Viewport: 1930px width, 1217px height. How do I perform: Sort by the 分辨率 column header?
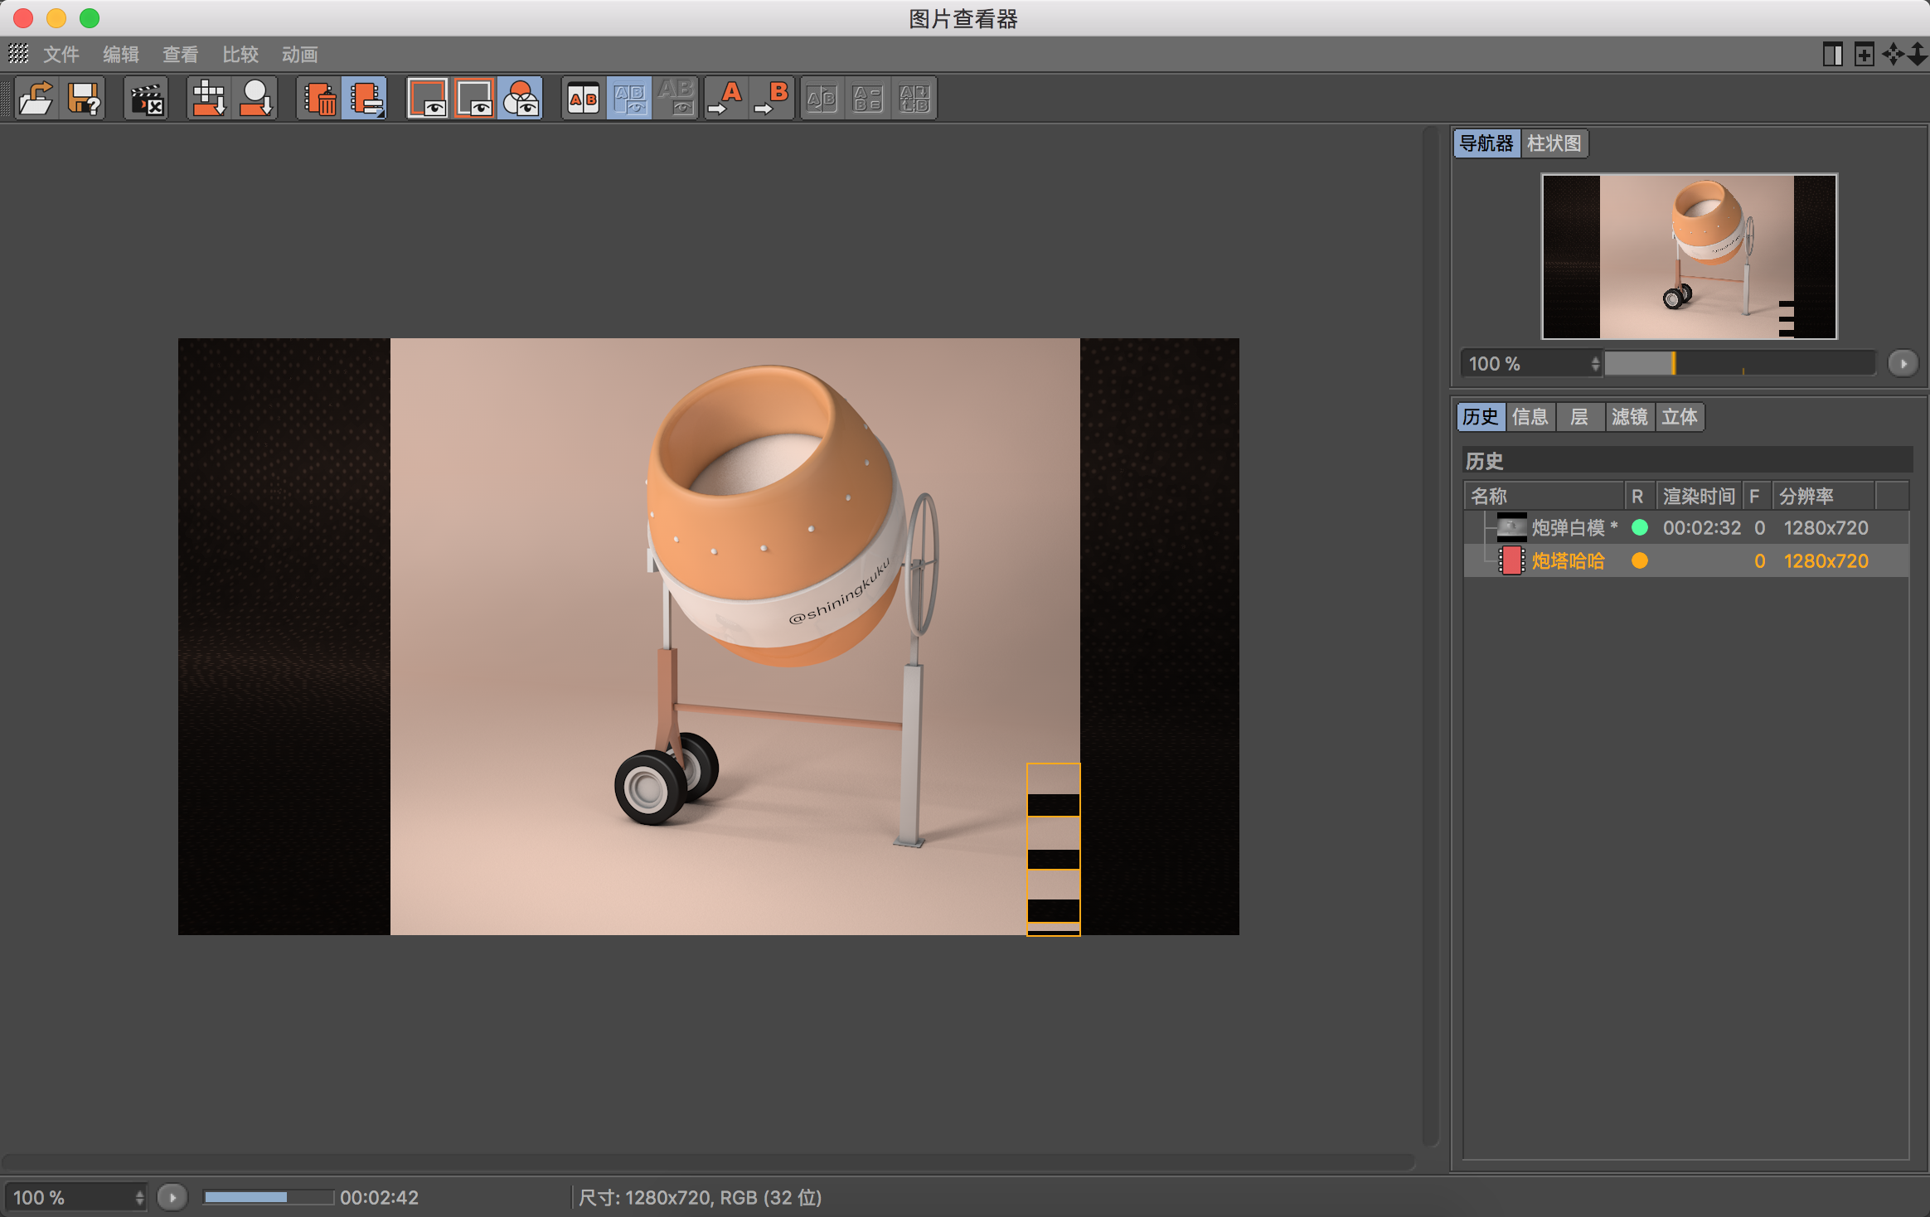[1824, 496]
